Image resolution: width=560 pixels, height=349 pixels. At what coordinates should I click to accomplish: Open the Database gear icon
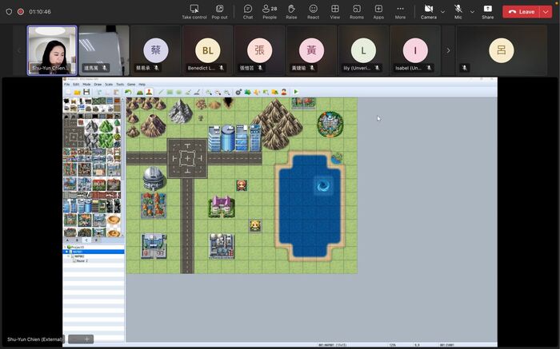click(x=238, y=92)
